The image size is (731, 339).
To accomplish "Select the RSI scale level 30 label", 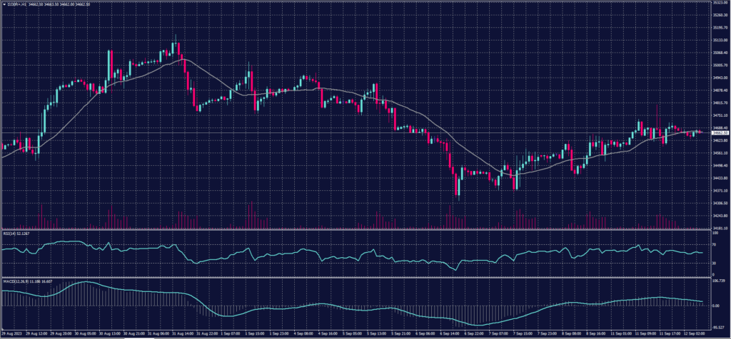I will [x=715, y=263].
